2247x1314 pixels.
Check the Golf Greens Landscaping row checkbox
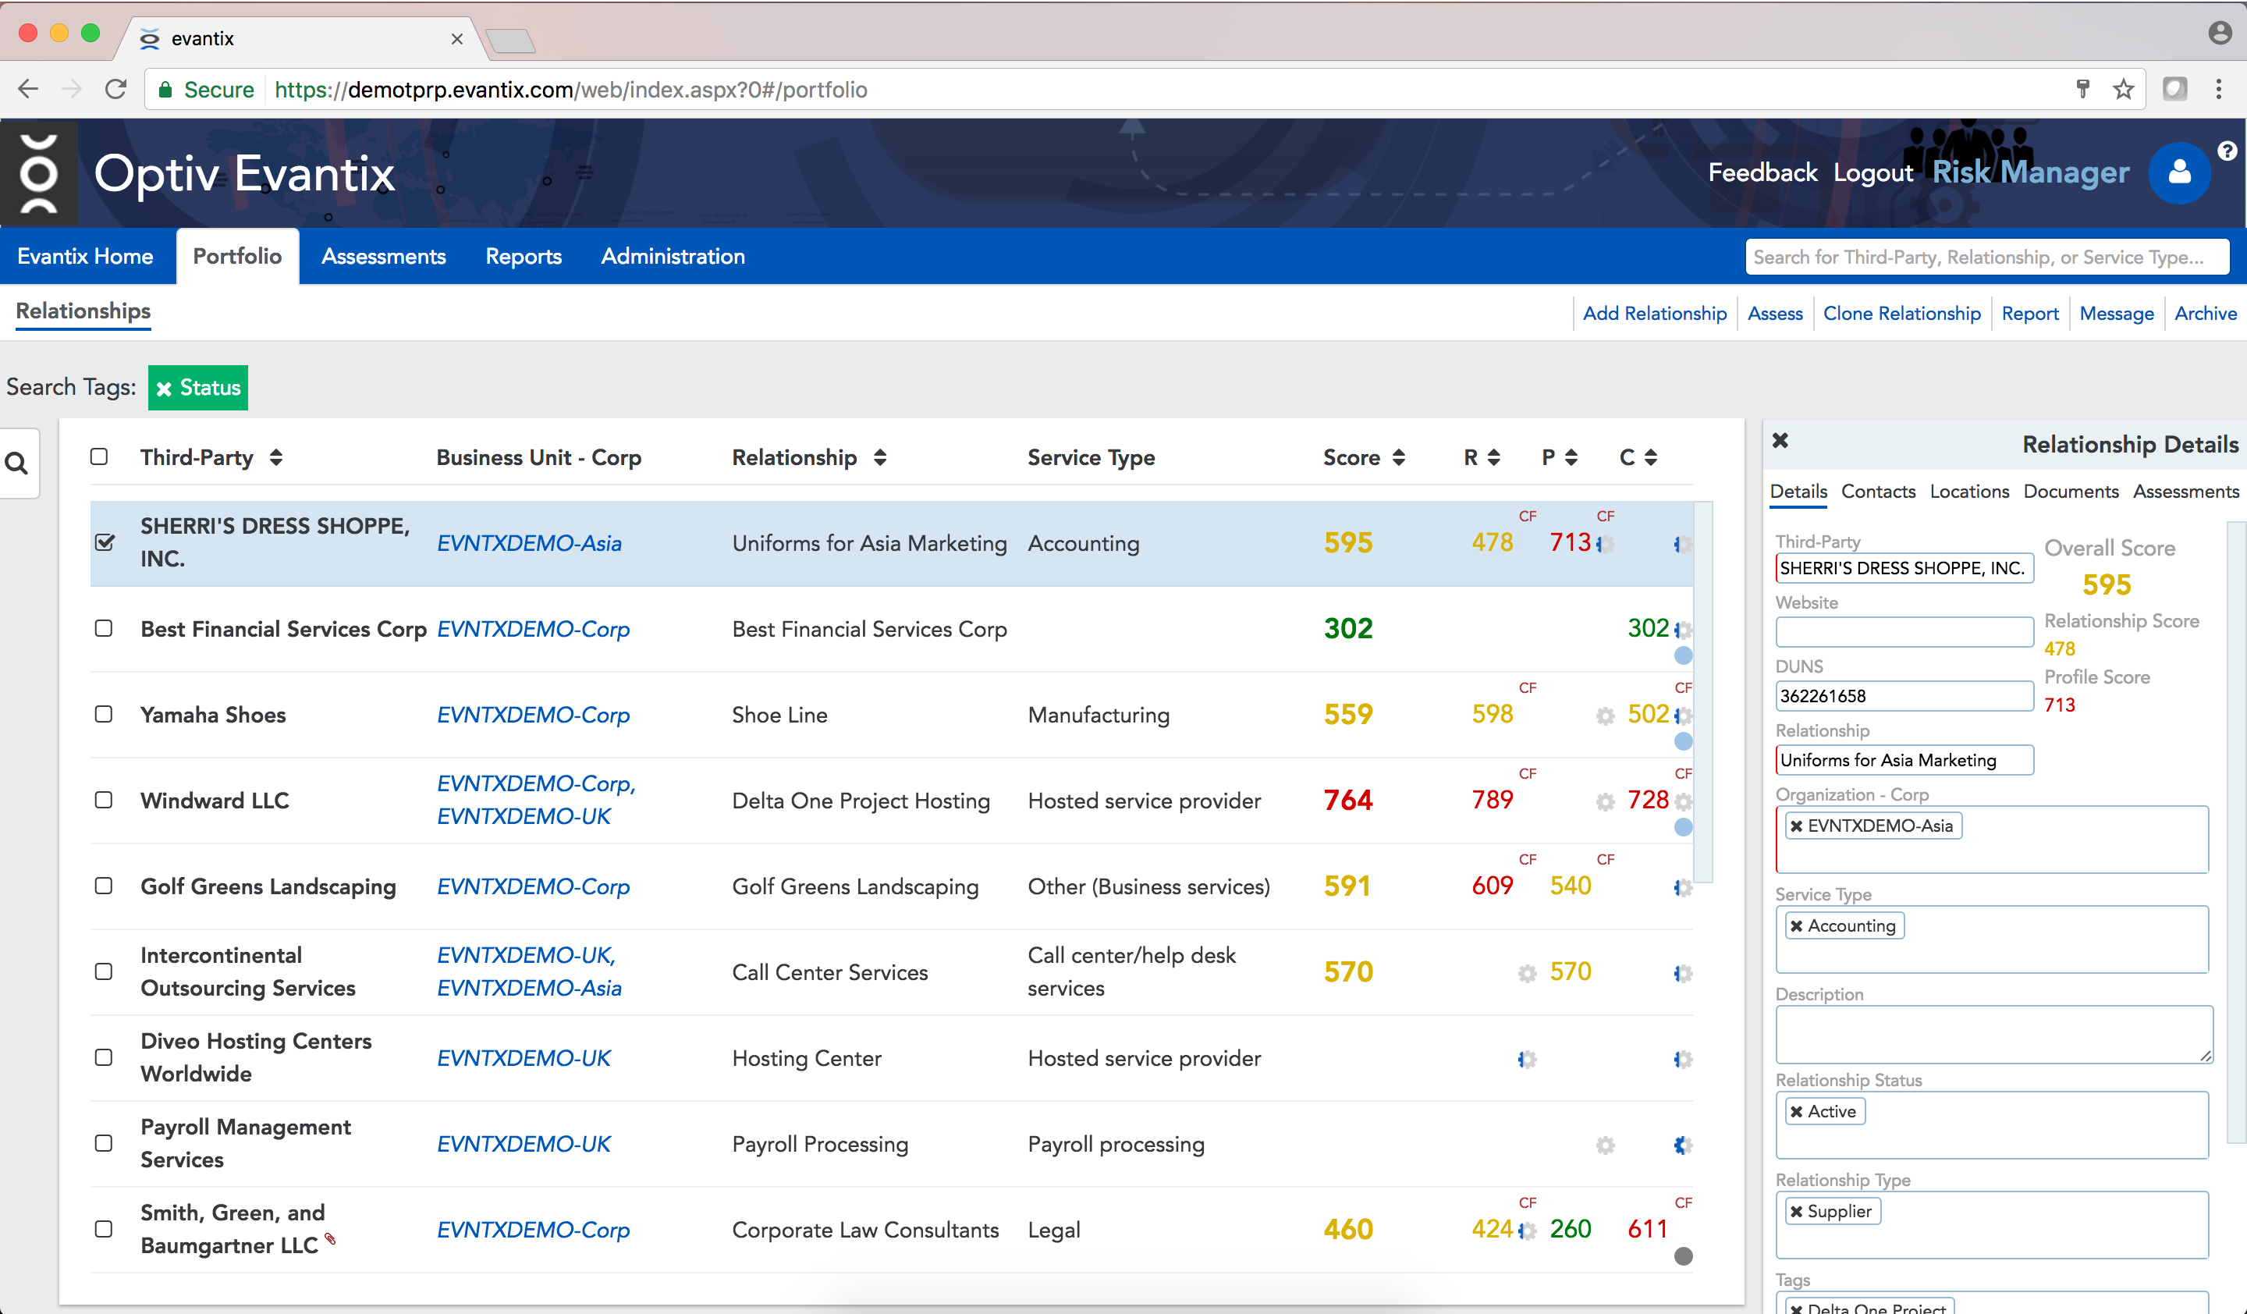coord(104,885)
